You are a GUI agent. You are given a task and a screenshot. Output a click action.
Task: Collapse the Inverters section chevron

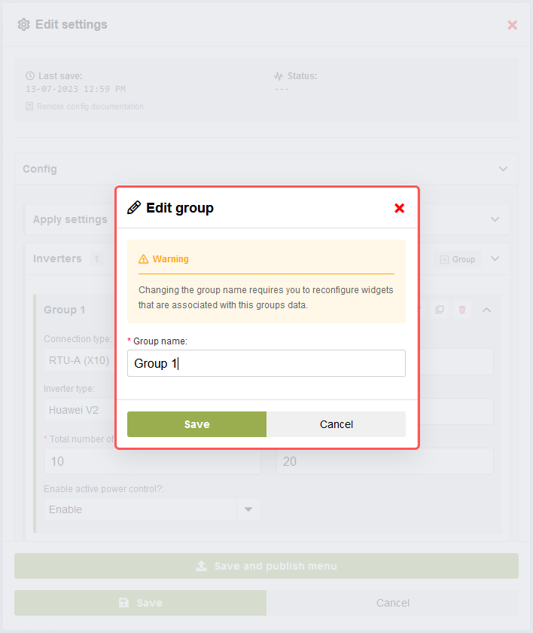tap(495, 258)
